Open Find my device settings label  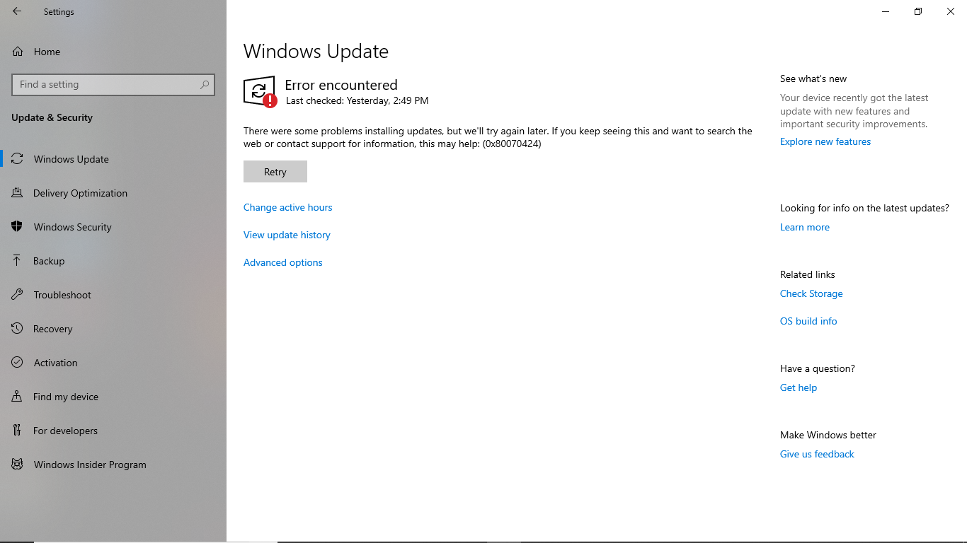[66, 397]
